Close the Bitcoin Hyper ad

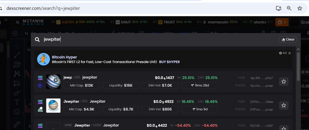pos(290,53)
